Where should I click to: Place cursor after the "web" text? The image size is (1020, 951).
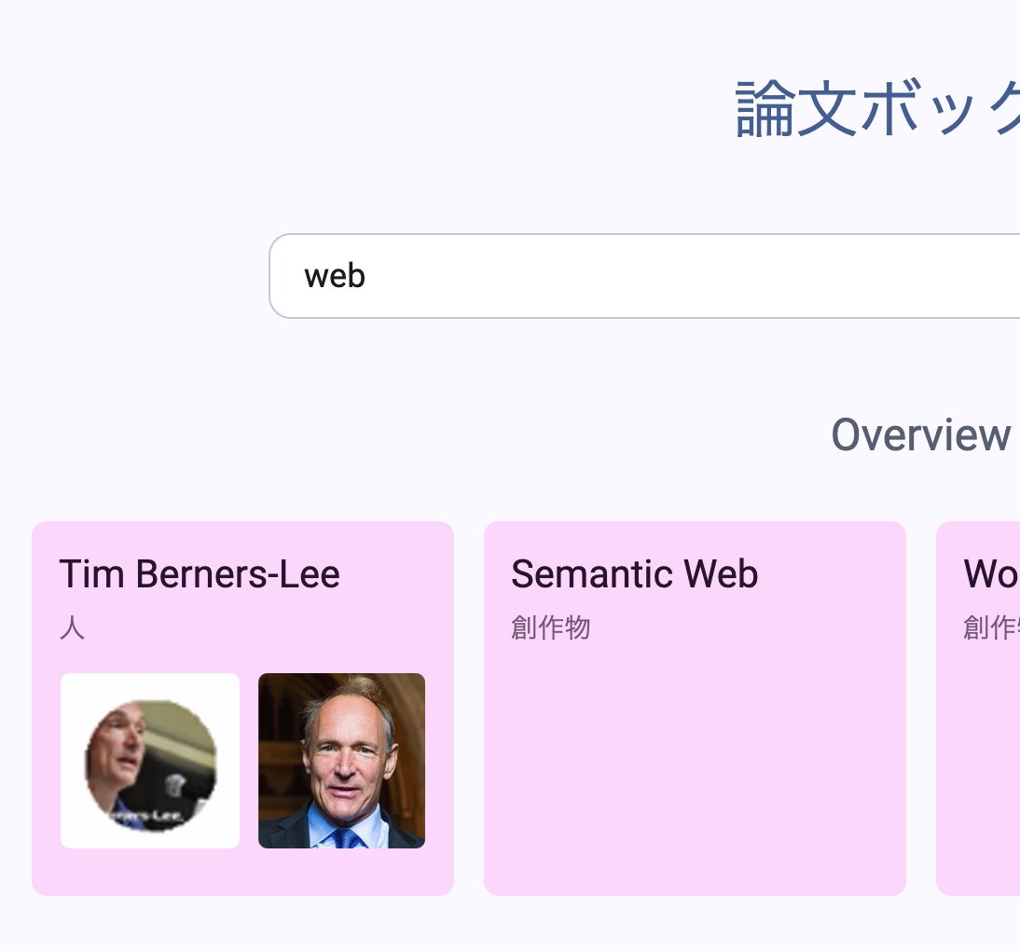tap(367, 276)
